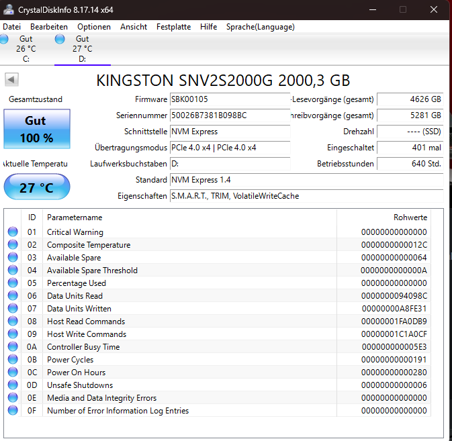The height and width of the screenshot is (441, 452).
Task: Click the Gut 100 % health status button
Action: click(37, 129)
